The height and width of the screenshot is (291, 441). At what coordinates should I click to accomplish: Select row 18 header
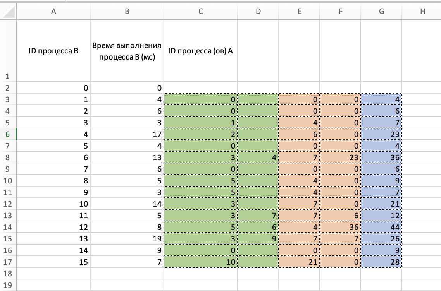coord(8,274)
